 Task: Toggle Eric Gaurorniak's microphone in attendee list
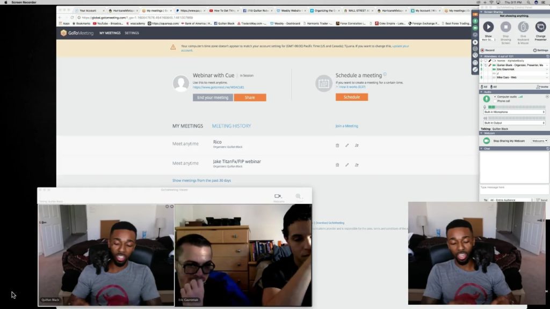pyautogui.click(x=481, y=69)
